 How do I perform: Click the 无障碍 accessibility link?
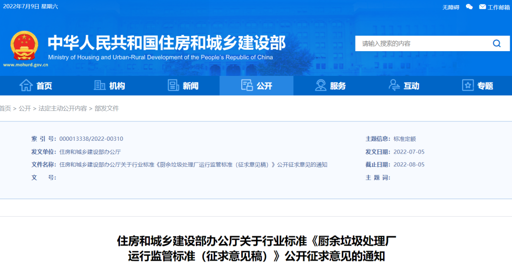tap(451, 7)
